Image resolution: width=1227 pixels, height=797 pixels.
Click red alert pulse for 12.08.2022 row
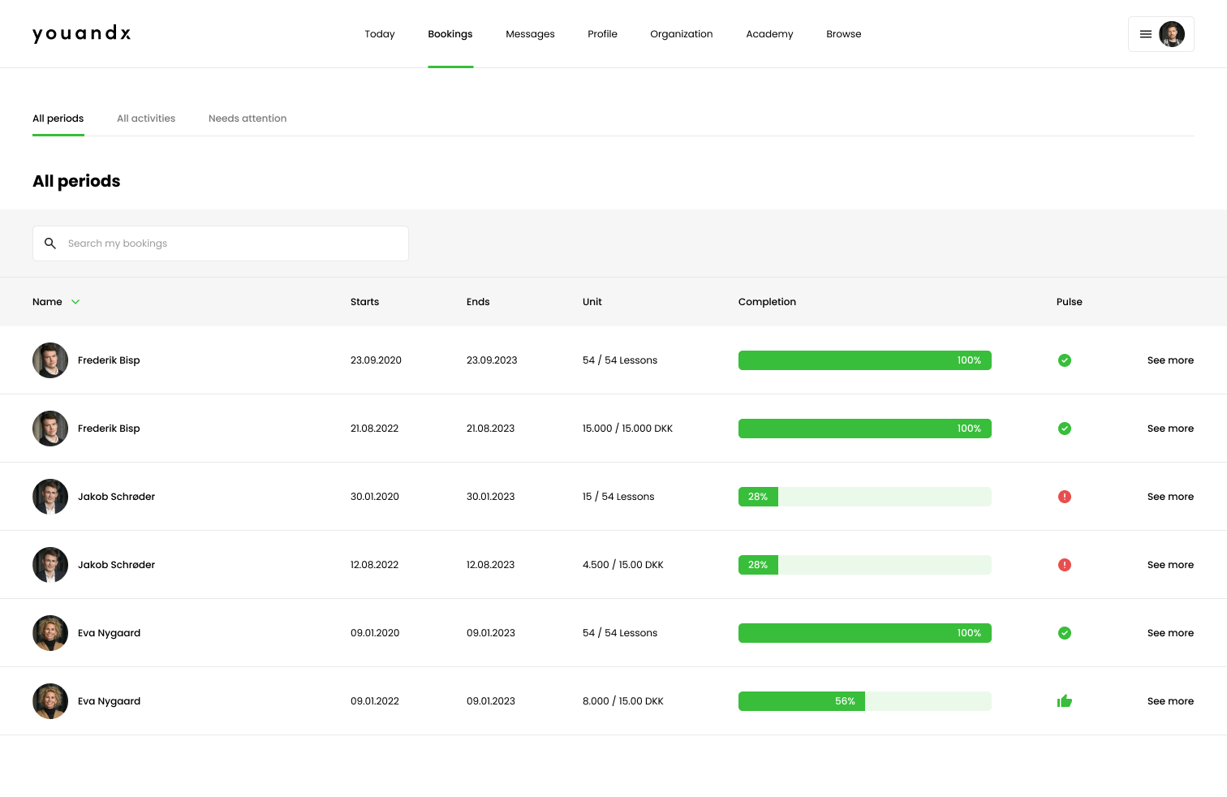(x=1065, y=565)
